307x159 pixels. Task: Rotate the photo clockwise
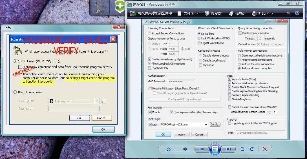click(252, 149)
